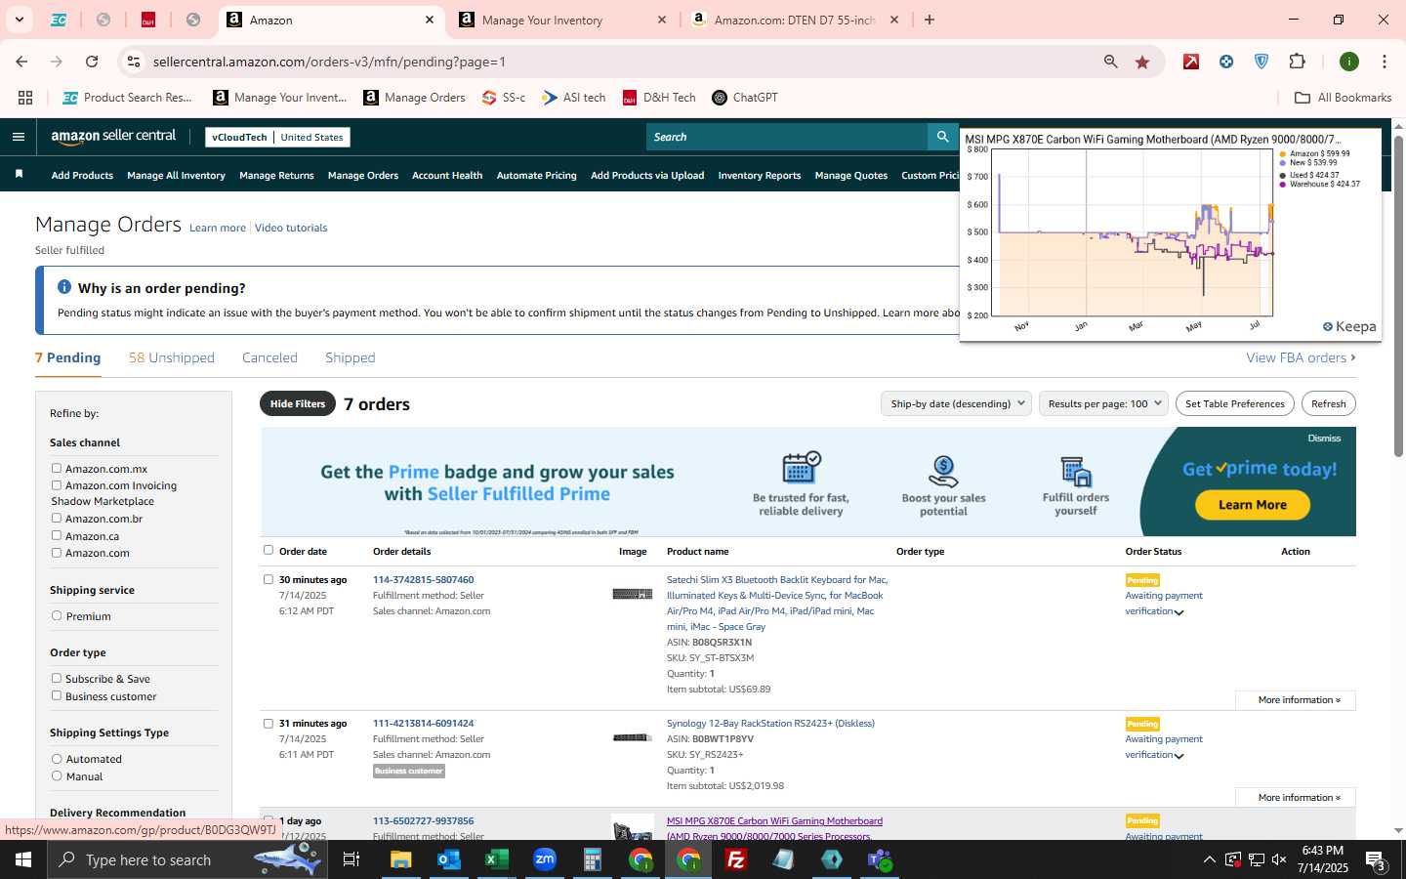Click the Refresh orders button
Image resolution: width=1406 pixels, height=879 pixels.
click(x=1328, y=403)
